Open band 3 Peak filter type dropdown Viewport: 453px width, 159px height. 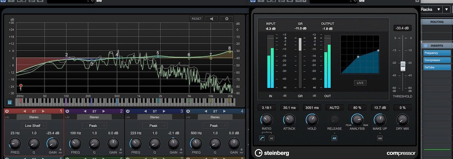[x=154, y=126]
